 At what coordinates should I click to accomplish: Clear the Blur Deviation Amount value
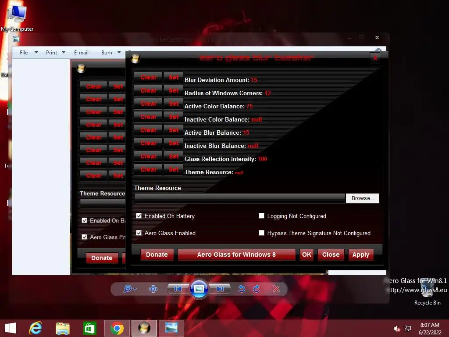coord(148,77)
